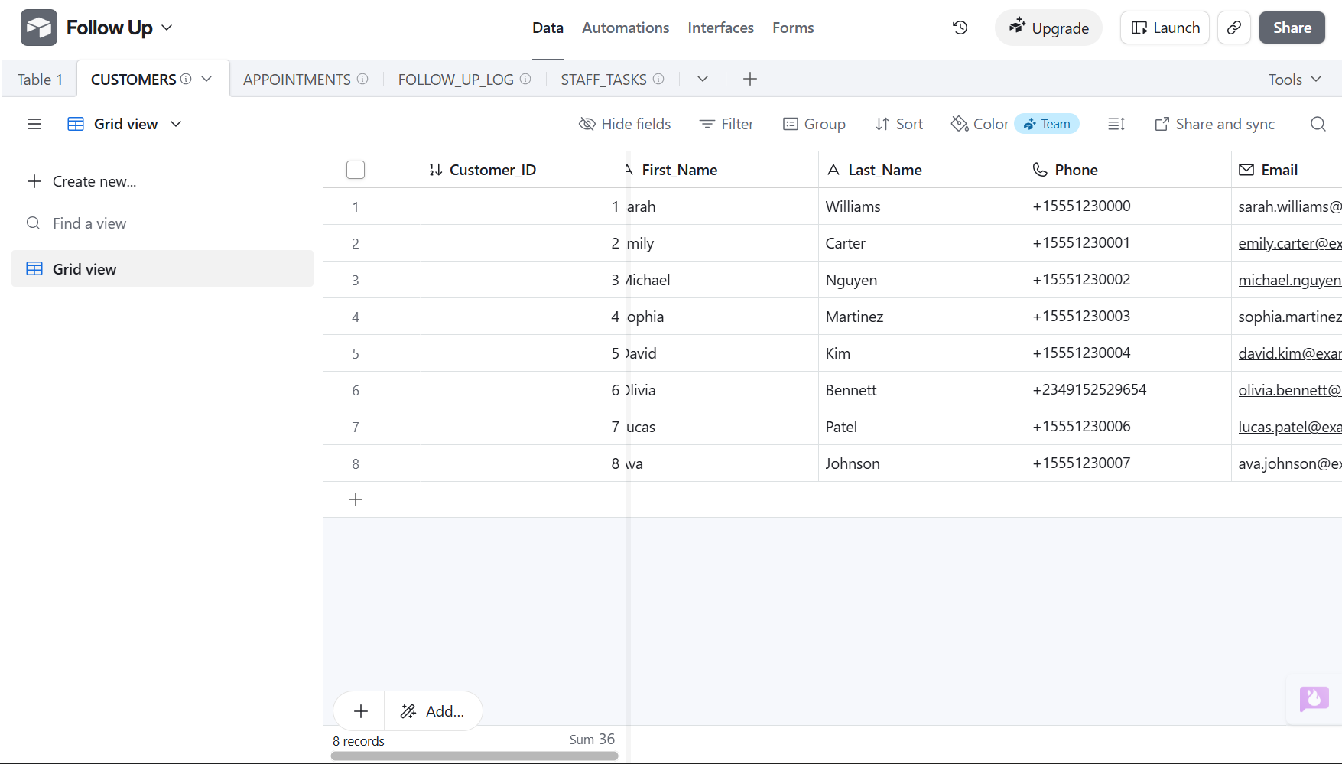This screenshot has width=1342, height=764.
Task: Click the Find a view search field
Action: [162, 223]
